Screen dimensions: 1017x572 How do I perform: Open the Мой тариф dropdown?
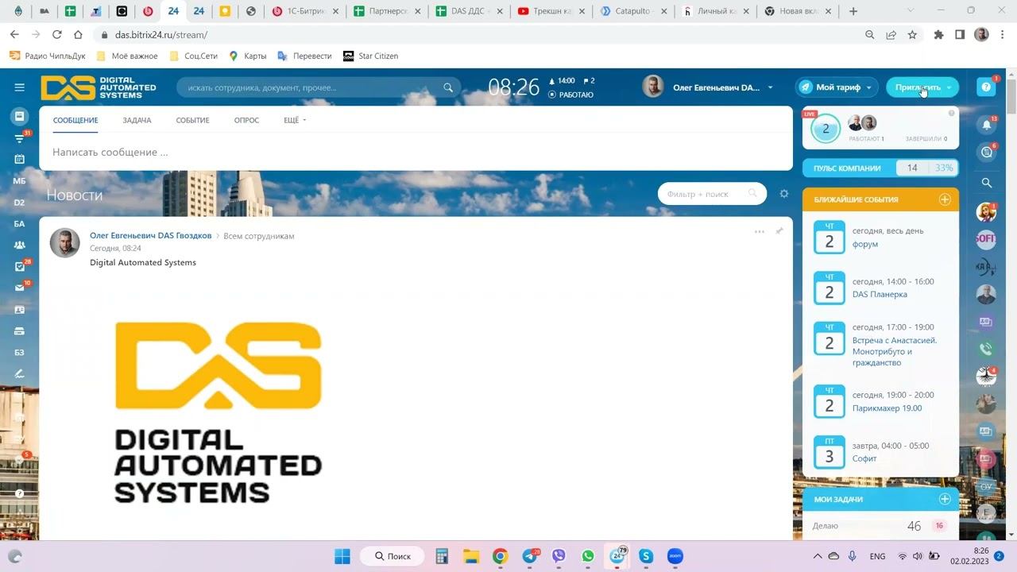pyautogui.click(x=837, y=87)
